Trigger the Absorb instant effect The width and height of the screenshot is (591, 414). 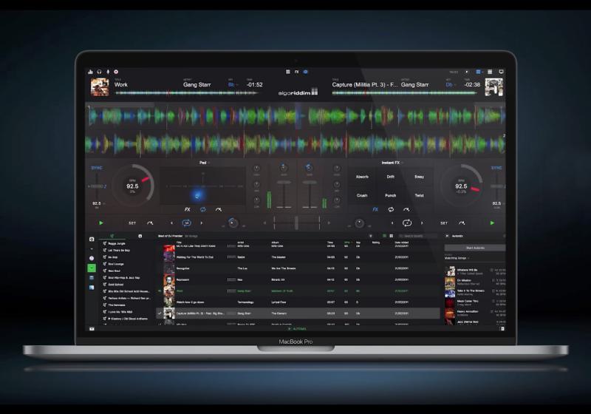tap(362, 177)
